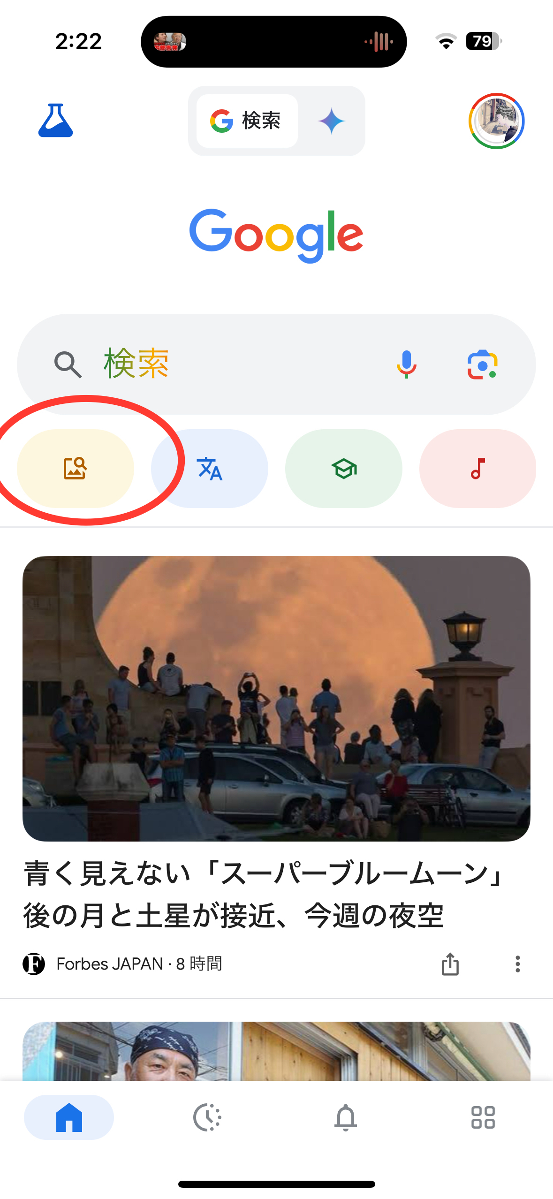Viewport: 553px width, 1199px height.
Task: Go to Home tab
Action: point(69,1117)
